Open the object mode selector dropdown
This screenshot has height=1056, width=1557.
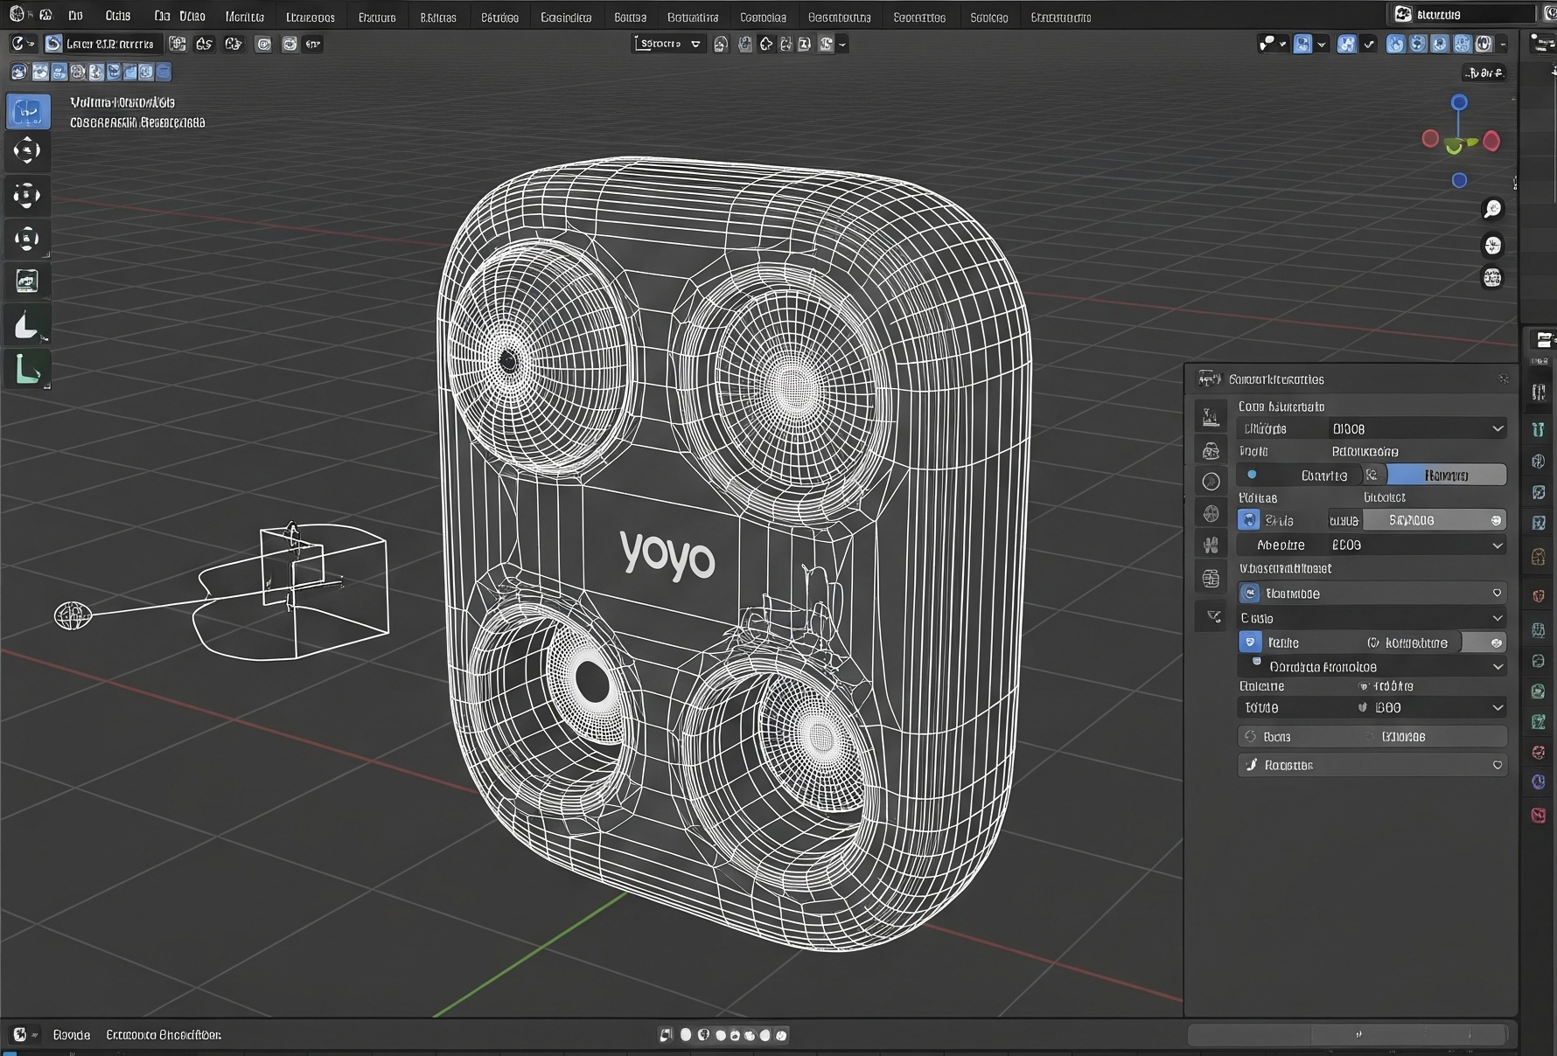coord(102,44)
